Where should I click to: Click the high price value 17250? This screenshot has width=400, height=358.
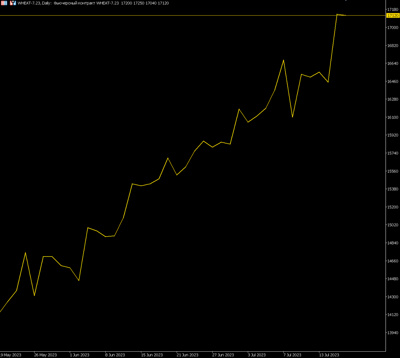coord(139,3)
